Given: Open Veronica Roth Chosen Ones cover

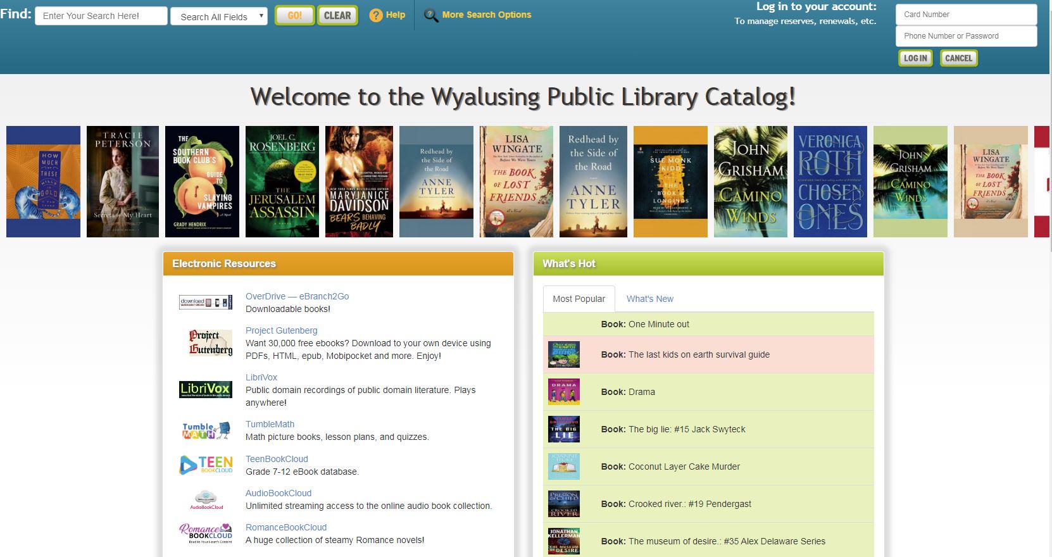Looking at the screenshot, I should (x=830, y=182).
